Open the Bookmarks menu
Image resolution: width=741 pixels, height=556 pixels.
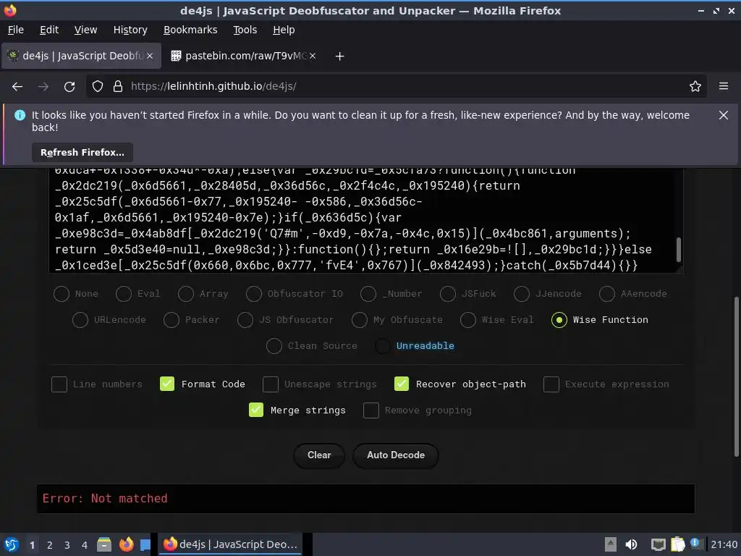coord(190,30)
